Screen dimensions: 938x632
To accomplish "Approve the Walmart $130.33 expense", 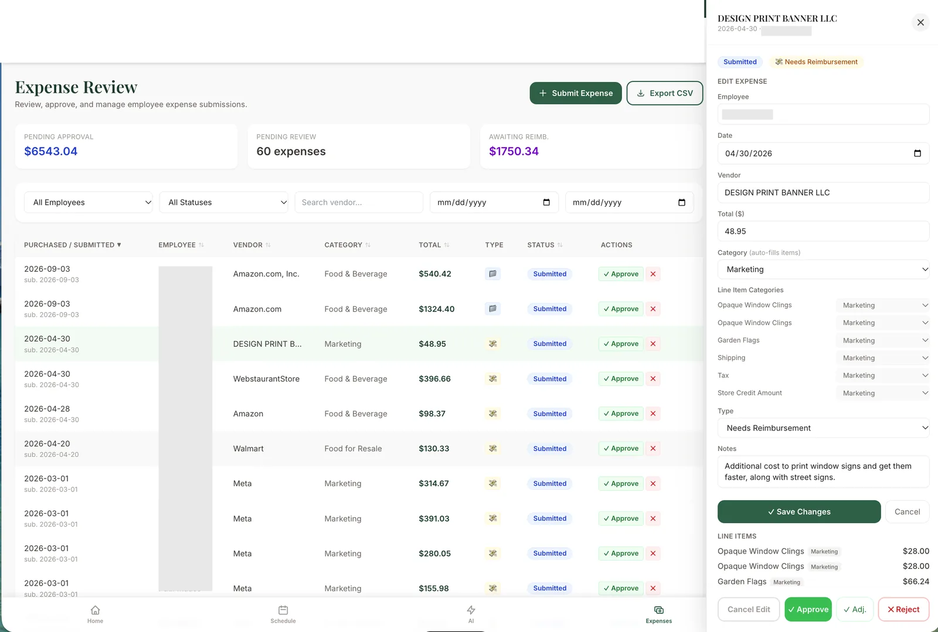I will [621, 449].
